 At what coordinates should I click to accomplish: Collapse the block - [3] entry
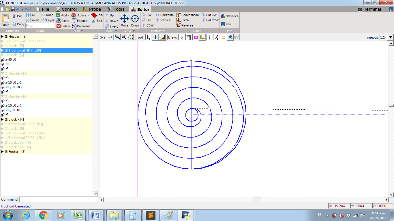pos(2,55)
